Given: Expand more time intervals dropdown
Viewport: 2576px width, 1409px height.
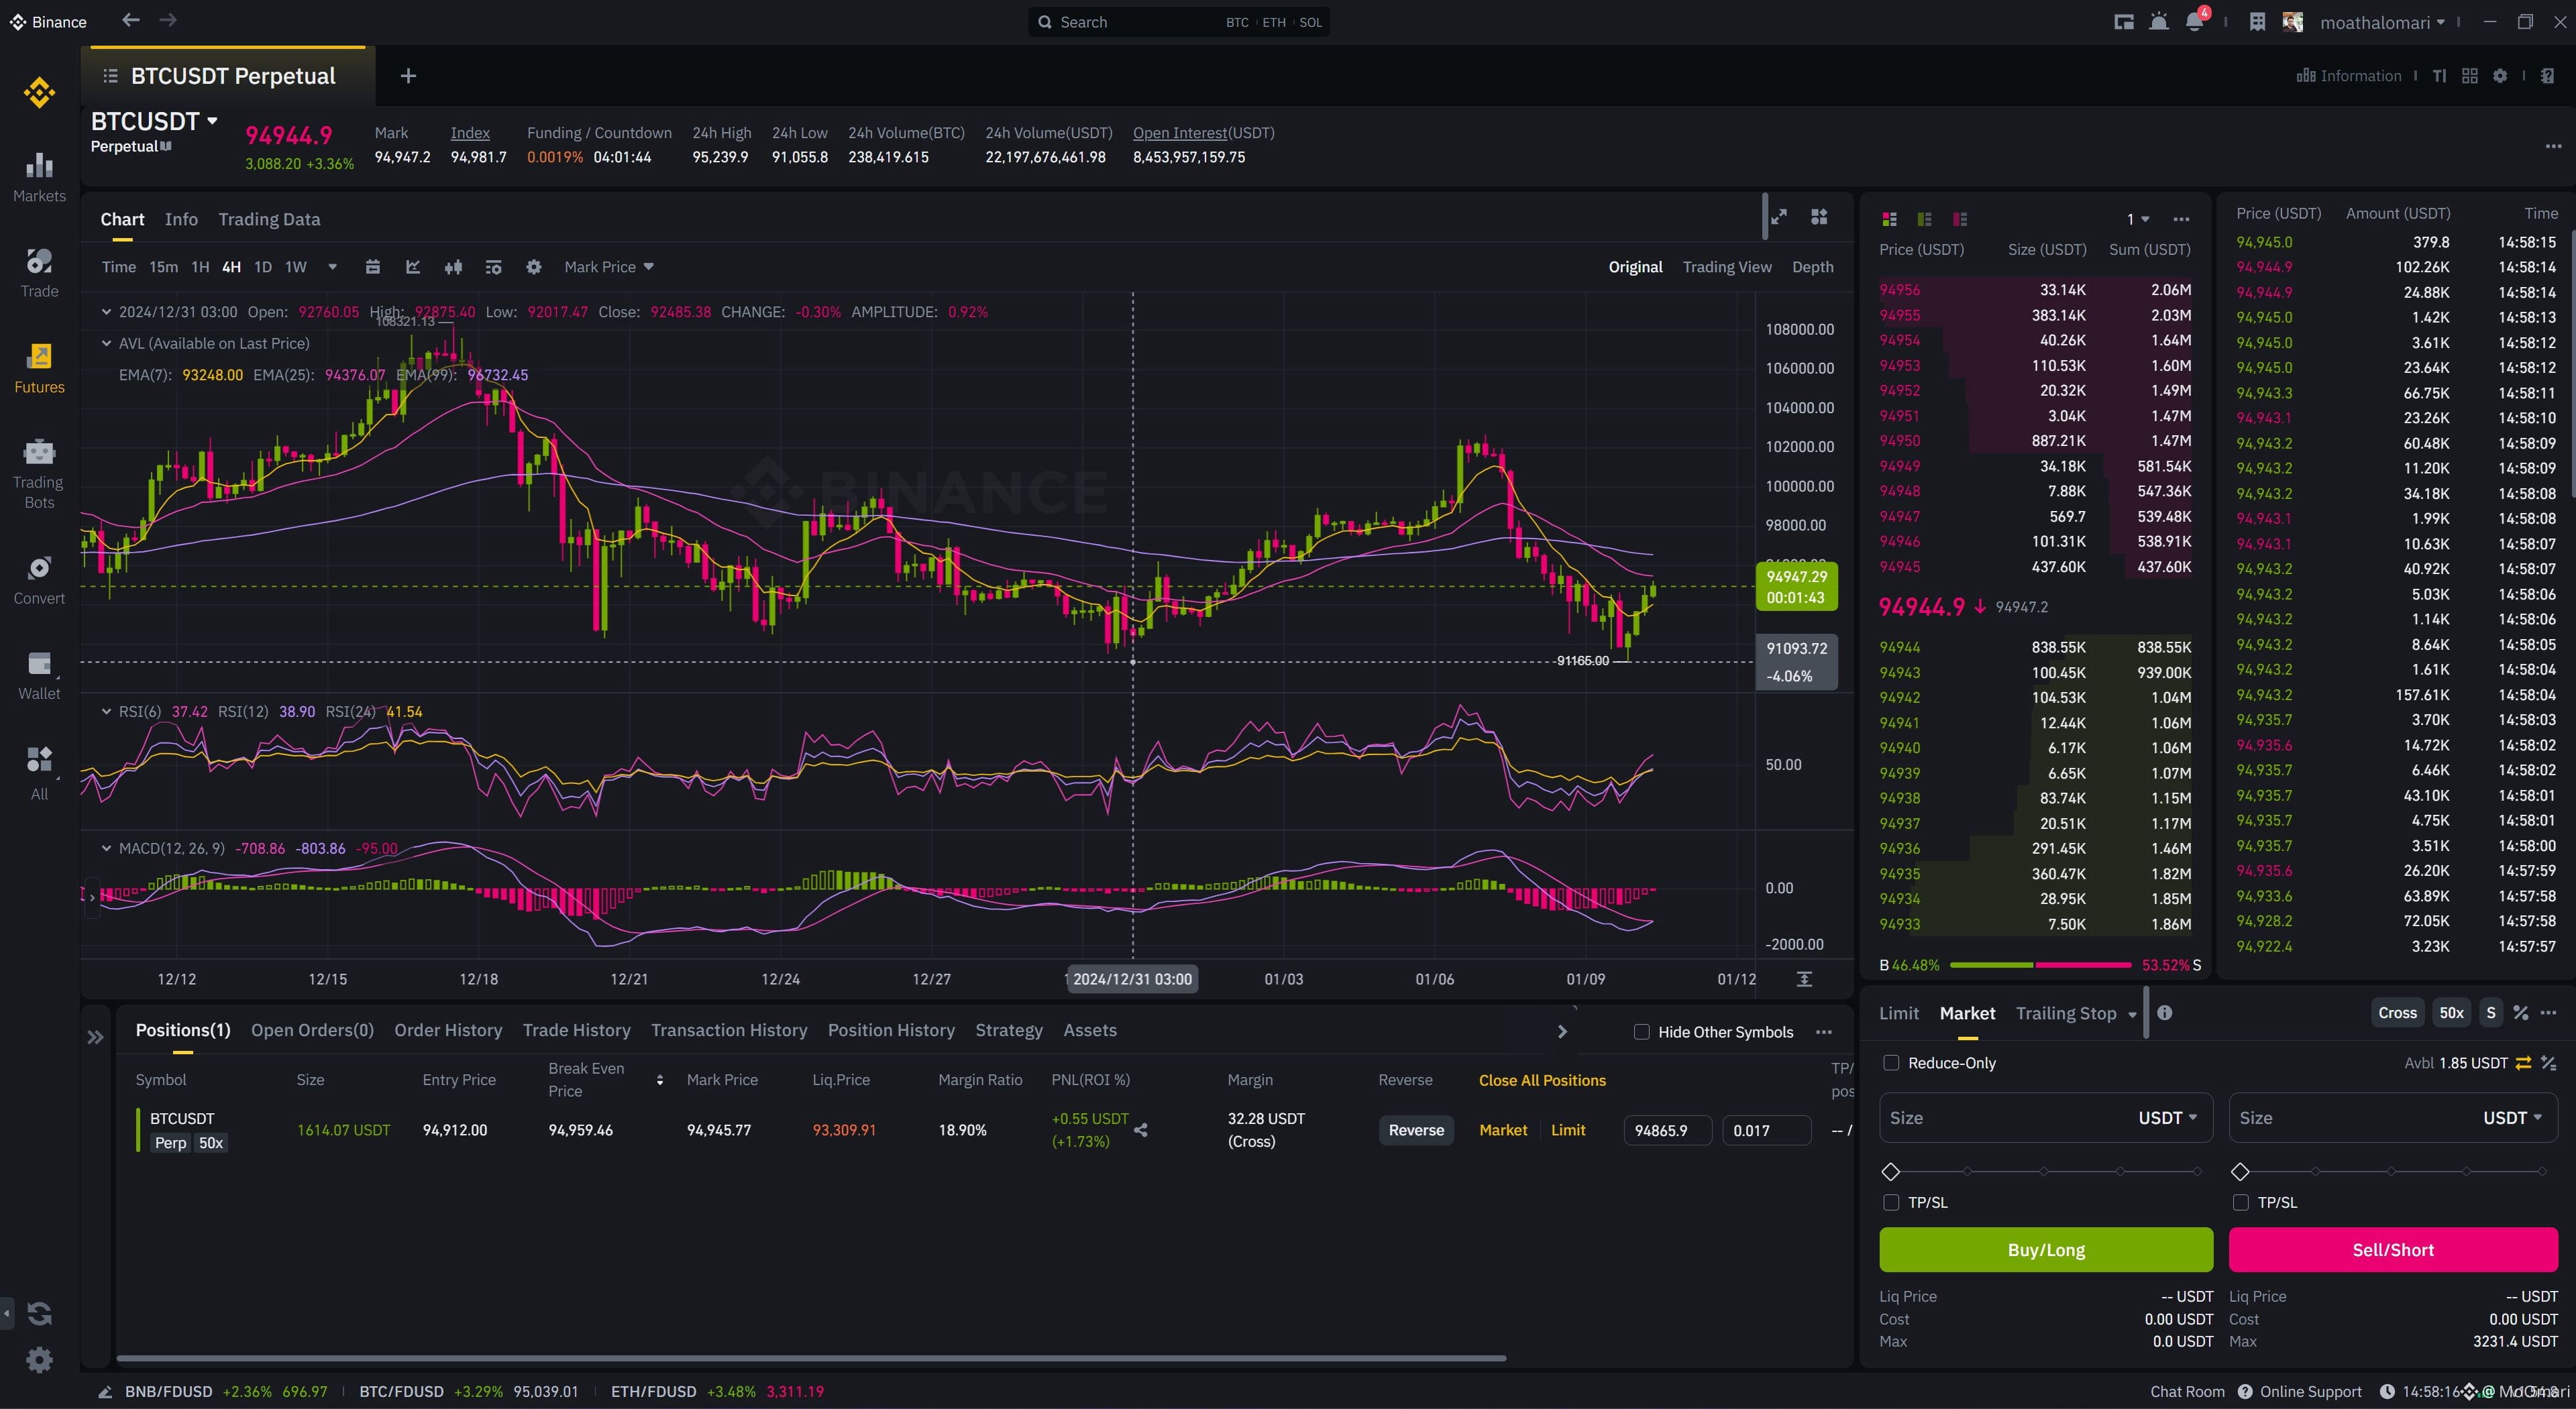Looking at the screenshot, I should [x=333, y=267].
